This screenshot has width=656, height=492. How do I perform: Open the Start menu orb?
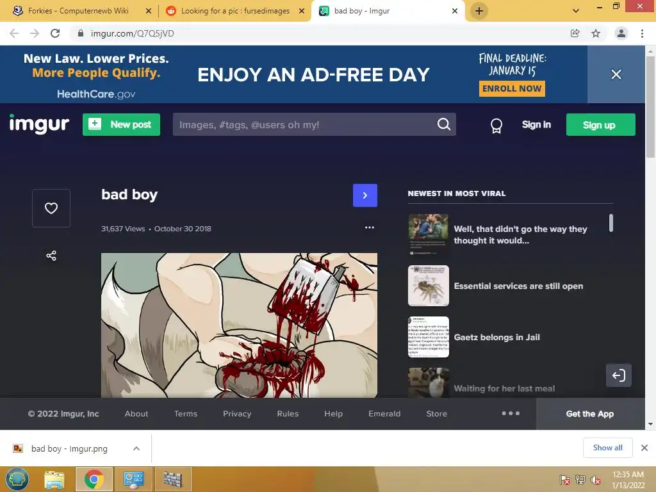click(x=17, y=479)
